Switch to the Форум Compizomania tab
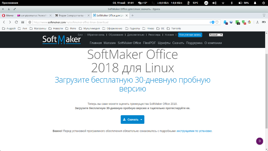 (71, 16)
